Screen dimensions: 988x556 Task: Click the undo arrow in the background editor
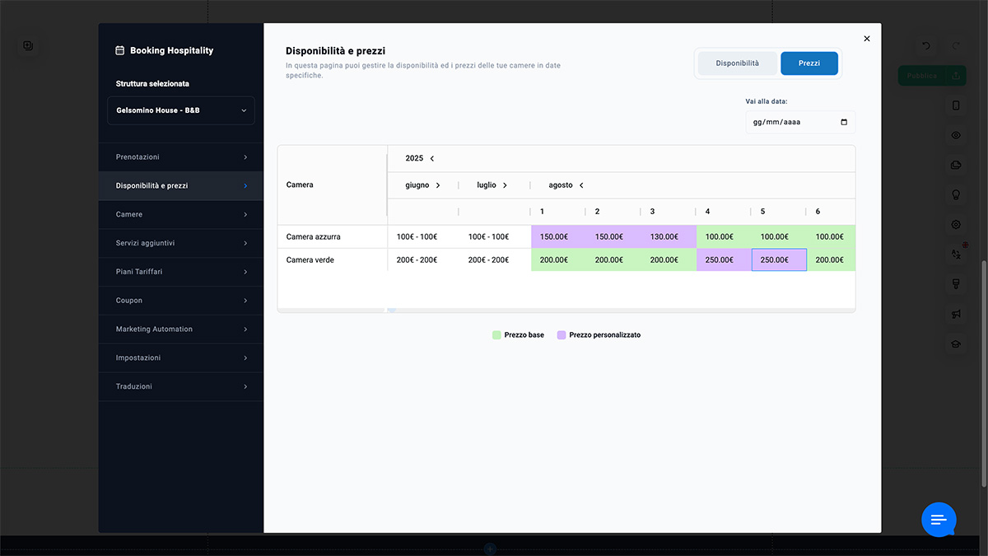tap(926, 47)
